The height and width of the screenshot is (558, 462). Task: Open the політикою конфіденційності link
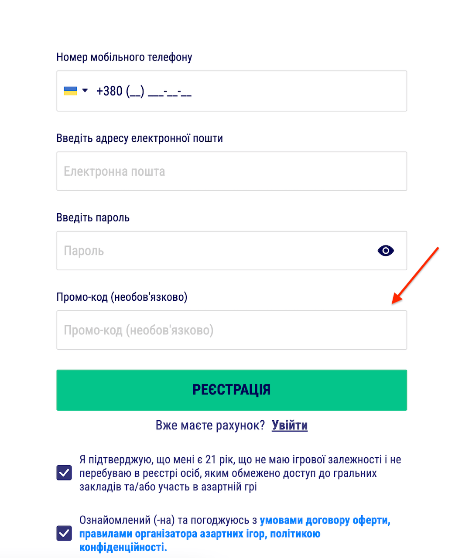coord(295,534)
